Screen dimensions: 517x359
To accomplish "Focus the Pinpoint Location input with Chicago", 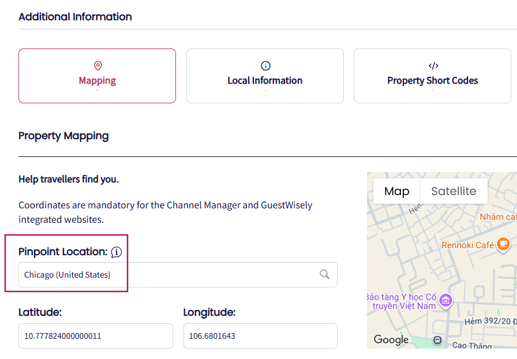I will [178, 275].
